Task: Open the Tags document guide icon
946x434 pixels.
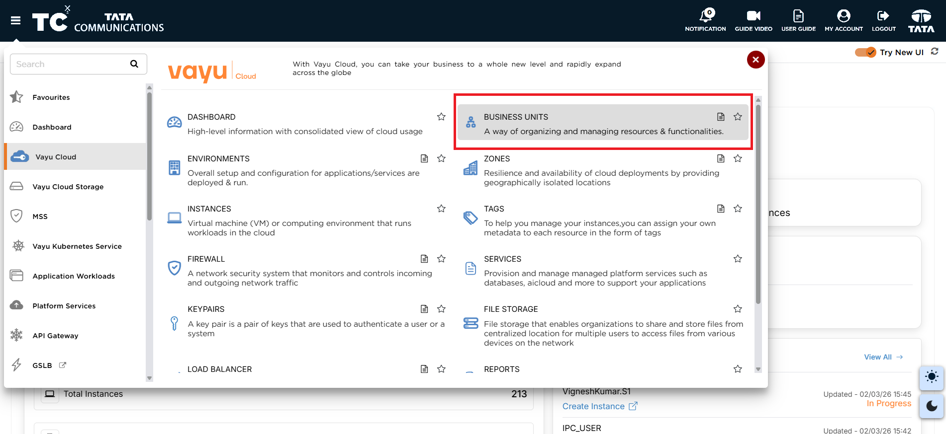Action: (x=721, y=209)
